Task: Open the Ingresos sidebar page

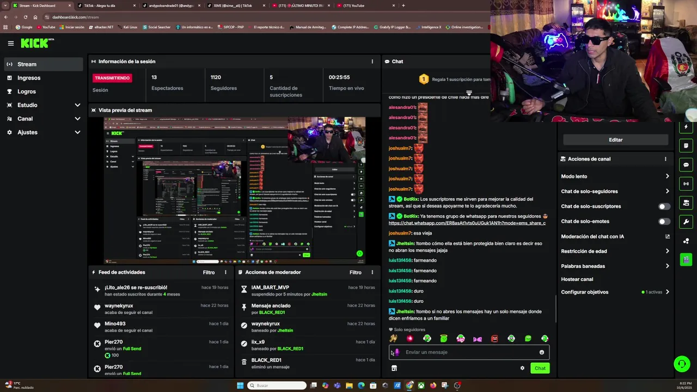Action: [44, 78]
